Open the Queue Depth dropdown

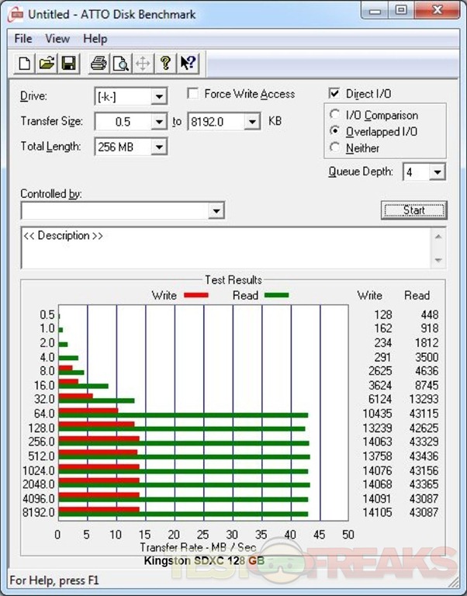pyautogui.click(x=438, y=172)
